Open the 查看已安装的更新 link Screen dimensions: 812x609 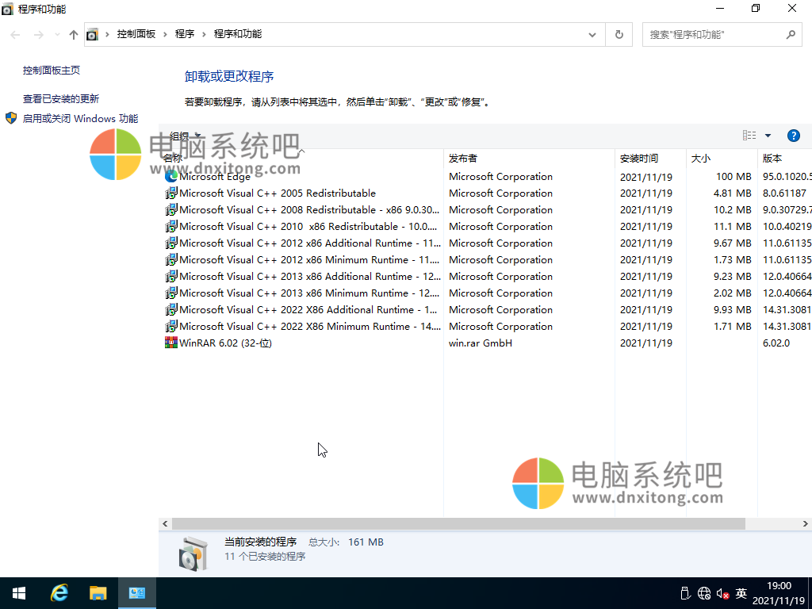tap(61, 99)
